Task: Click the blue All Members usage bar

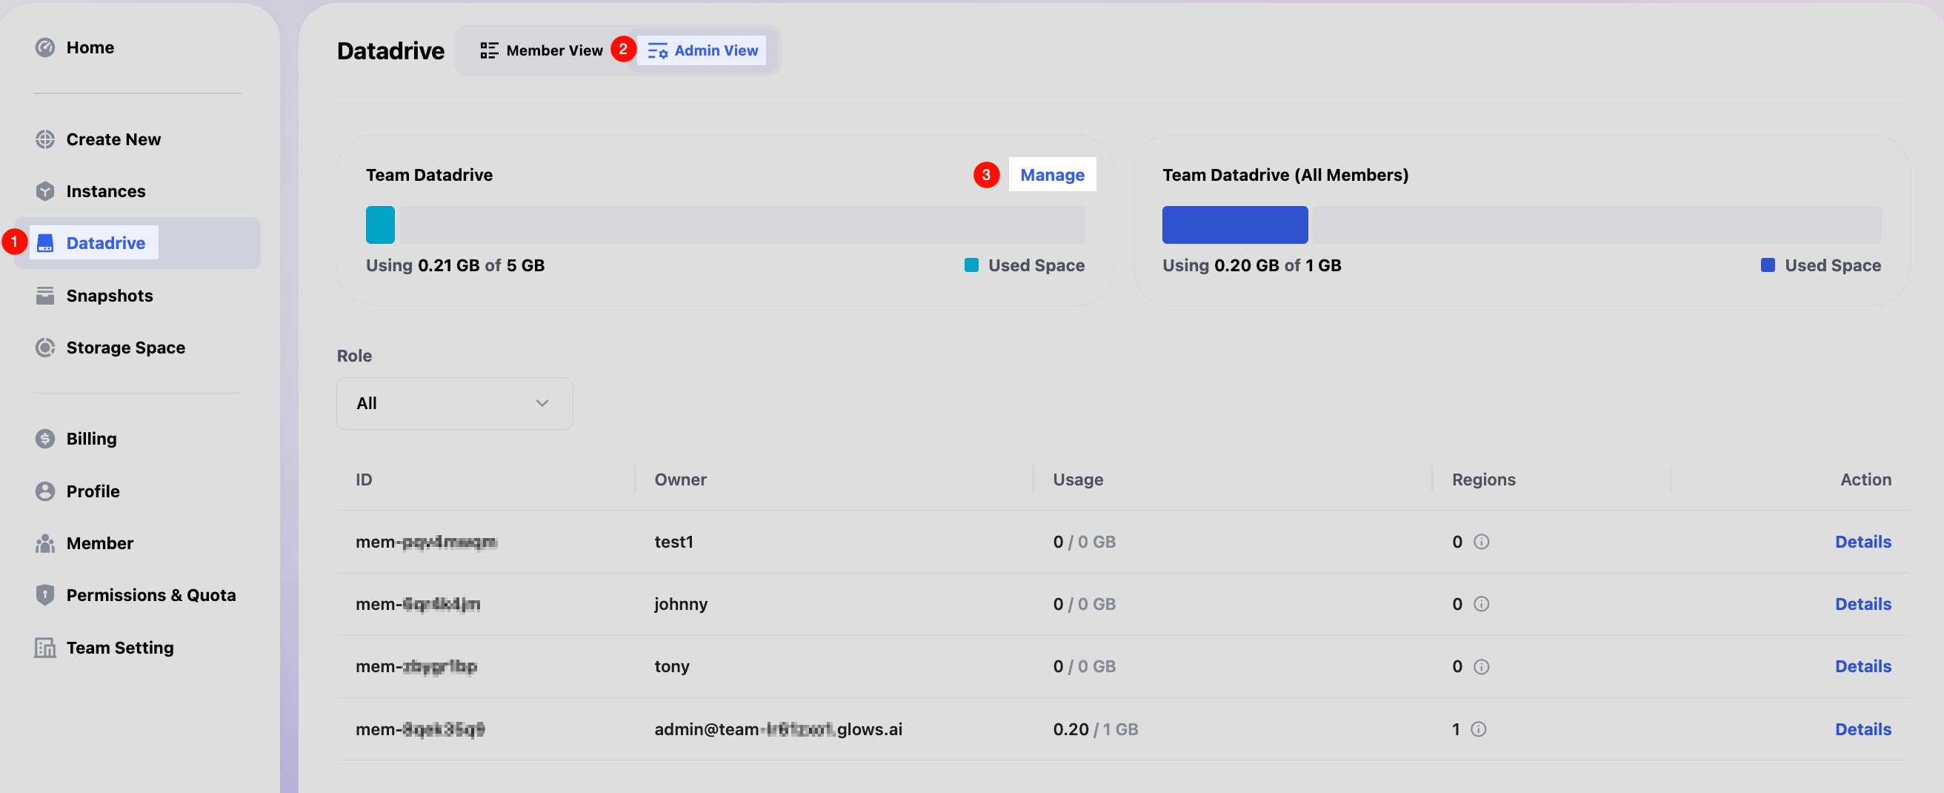Action: tap(1234, 226)
